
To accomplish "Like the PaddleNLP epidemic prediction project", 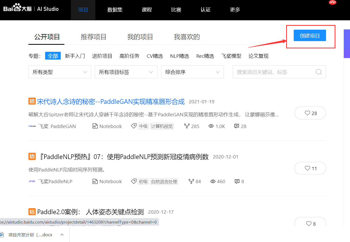I will tap(310, 168).
